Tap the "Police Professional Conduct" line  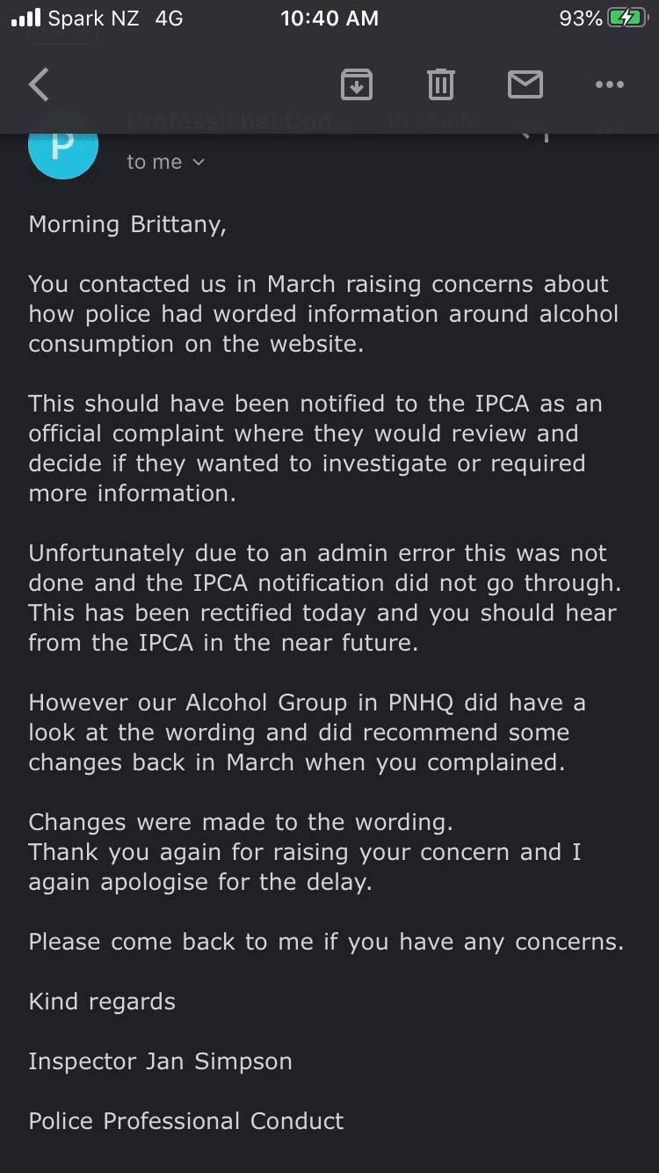(186, 1121)
